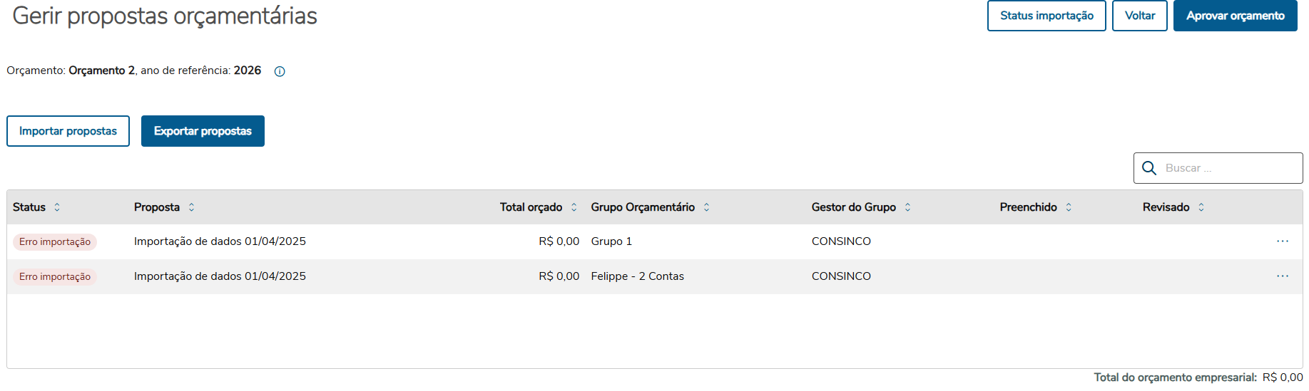Open the actions menu for Felippe - 2 Contas
The image size is (1309, 391).
(x=1282, y=276)
